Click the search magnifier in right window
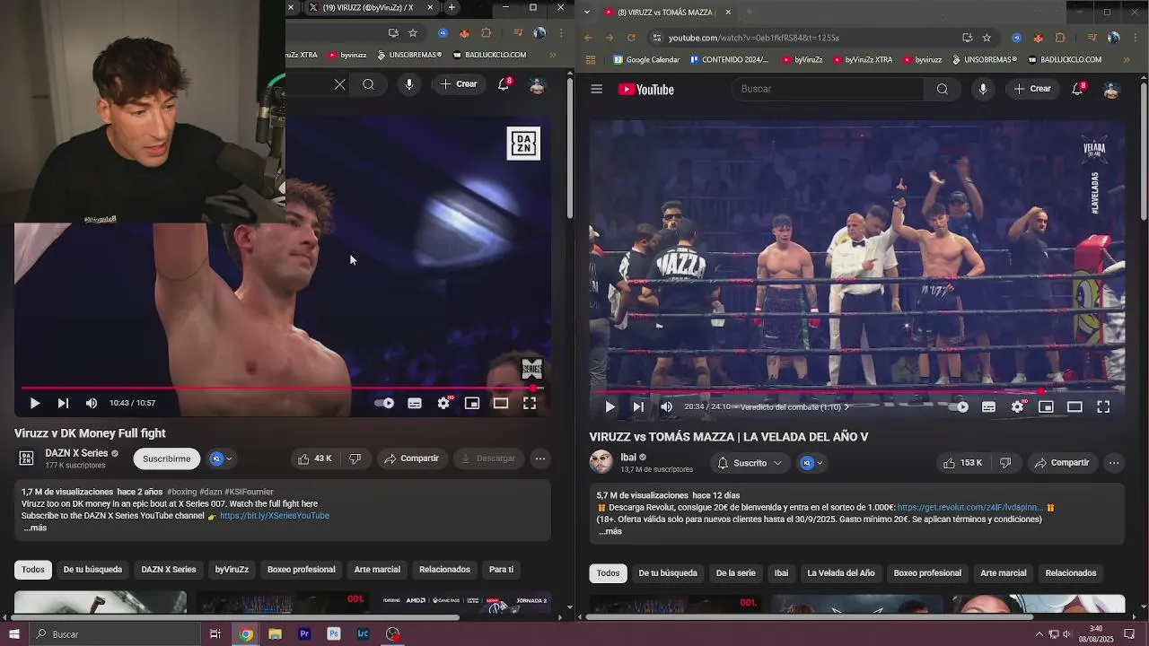Screen dimensions: 1149x646 [942, 89]
